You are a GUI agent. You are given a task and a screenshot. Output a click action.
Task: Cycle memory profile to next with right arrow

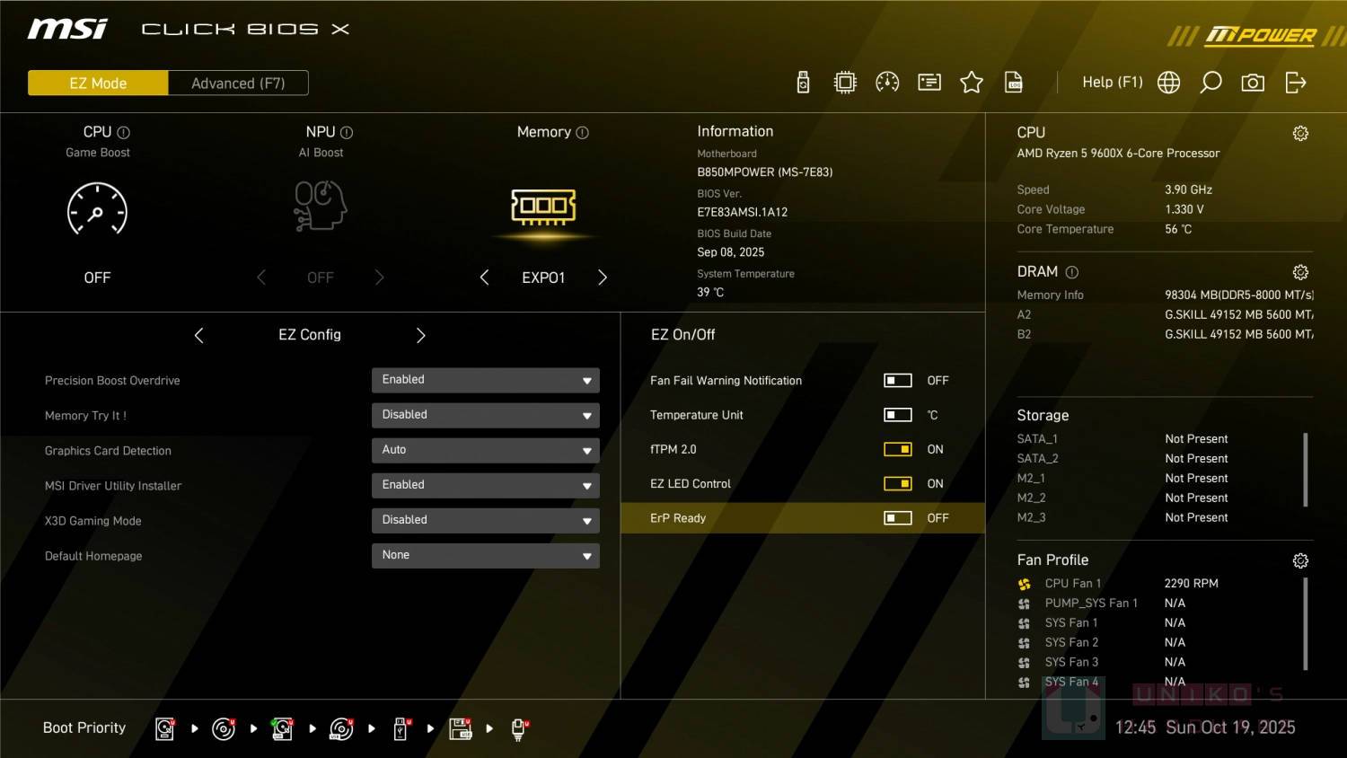coord(603,278)
